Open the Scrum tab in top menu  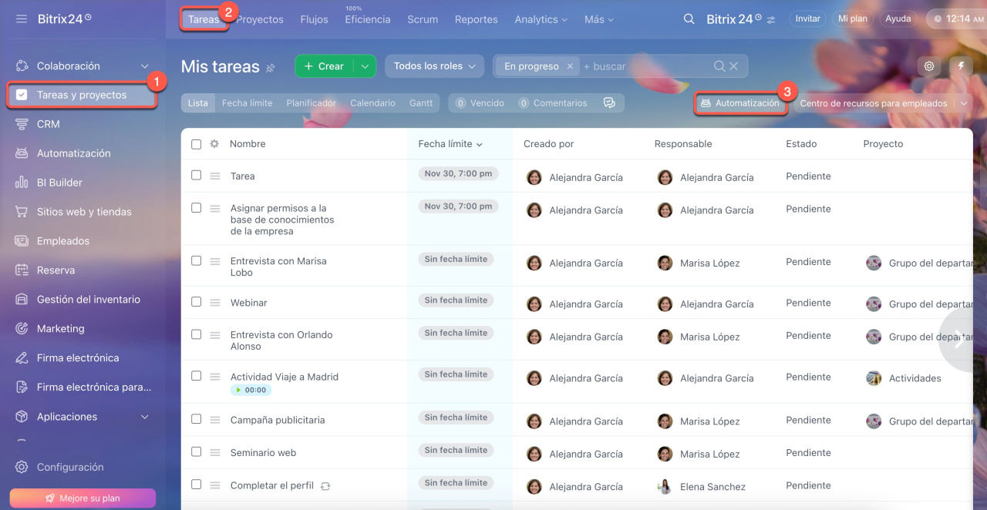423,19
